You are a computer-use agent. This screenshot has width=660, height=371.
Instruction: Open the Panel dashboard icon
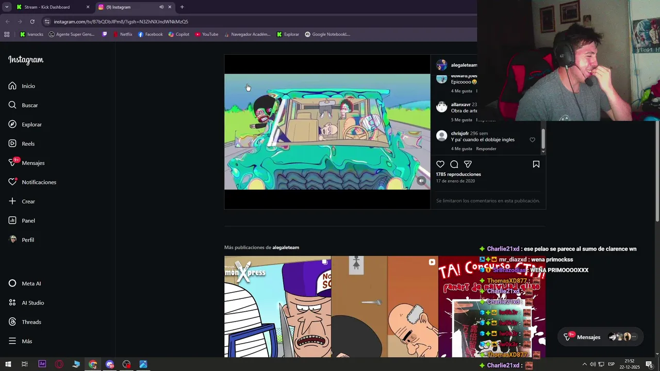point(12,221)
